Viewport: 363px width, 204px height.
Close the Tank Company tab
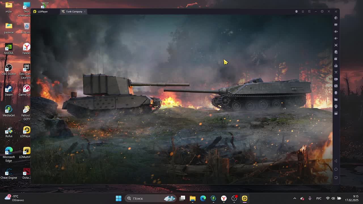pyautogui.click(x=85, y=12)
